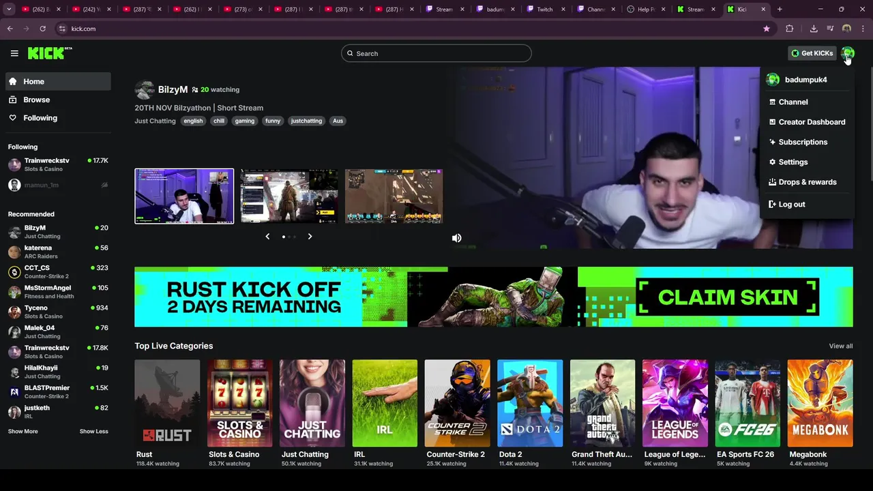The width and height of the screenshot is (873, 491).
Task: Open justketh in the Recommended list
Action: pyautogui.click(x=58, y=411)
